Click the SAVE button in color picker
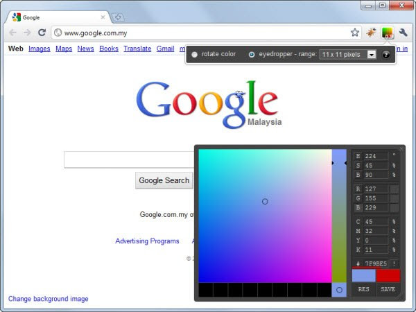Screen dimensions: 416x312 point(388,289)
